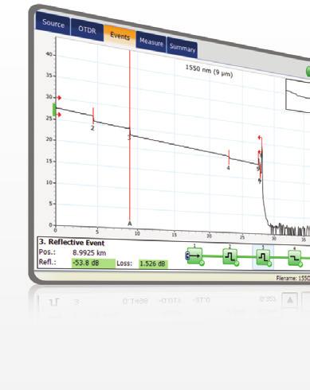
Task: Open the Measure tab
Action: pyautogui.click(x=151, y=42)
